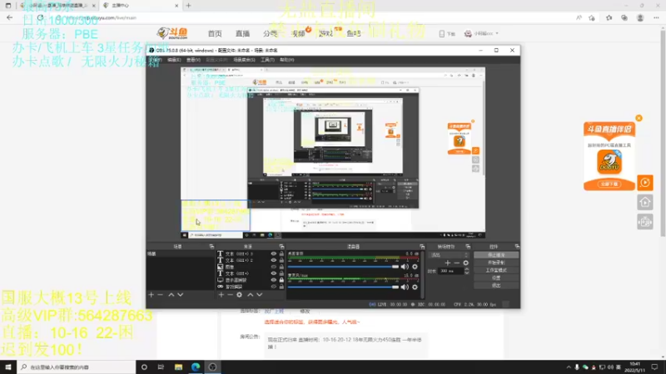
Task: Open OBS from the Windows taskbar
Action: pos(213,367)
